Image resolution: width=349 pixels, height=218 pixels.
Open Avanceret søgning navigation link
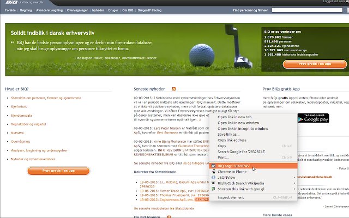coord(50,10)
